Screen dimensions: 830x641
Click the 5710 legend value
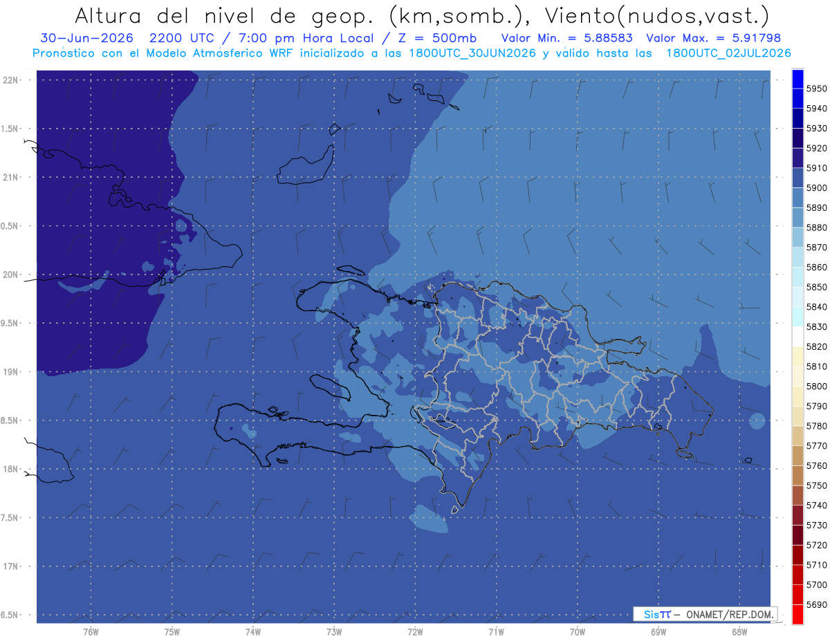click(x=816, y=564)
